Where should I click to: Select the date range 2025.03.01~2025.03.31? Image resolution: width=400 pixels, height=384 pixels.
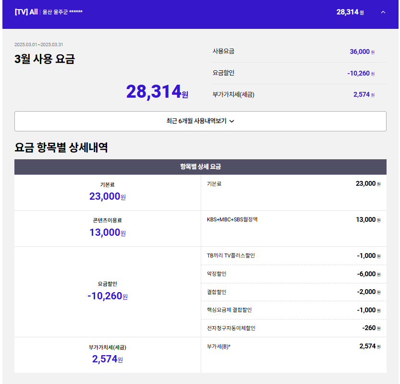pyautogui.click(x=39, y=44)
